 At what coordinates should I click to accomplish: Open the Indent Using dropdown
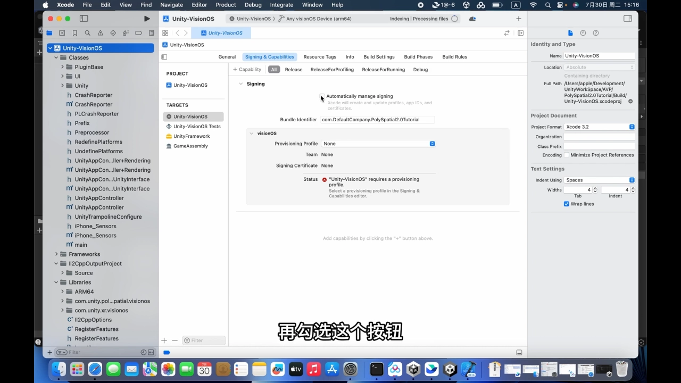[x=600, y=180]
